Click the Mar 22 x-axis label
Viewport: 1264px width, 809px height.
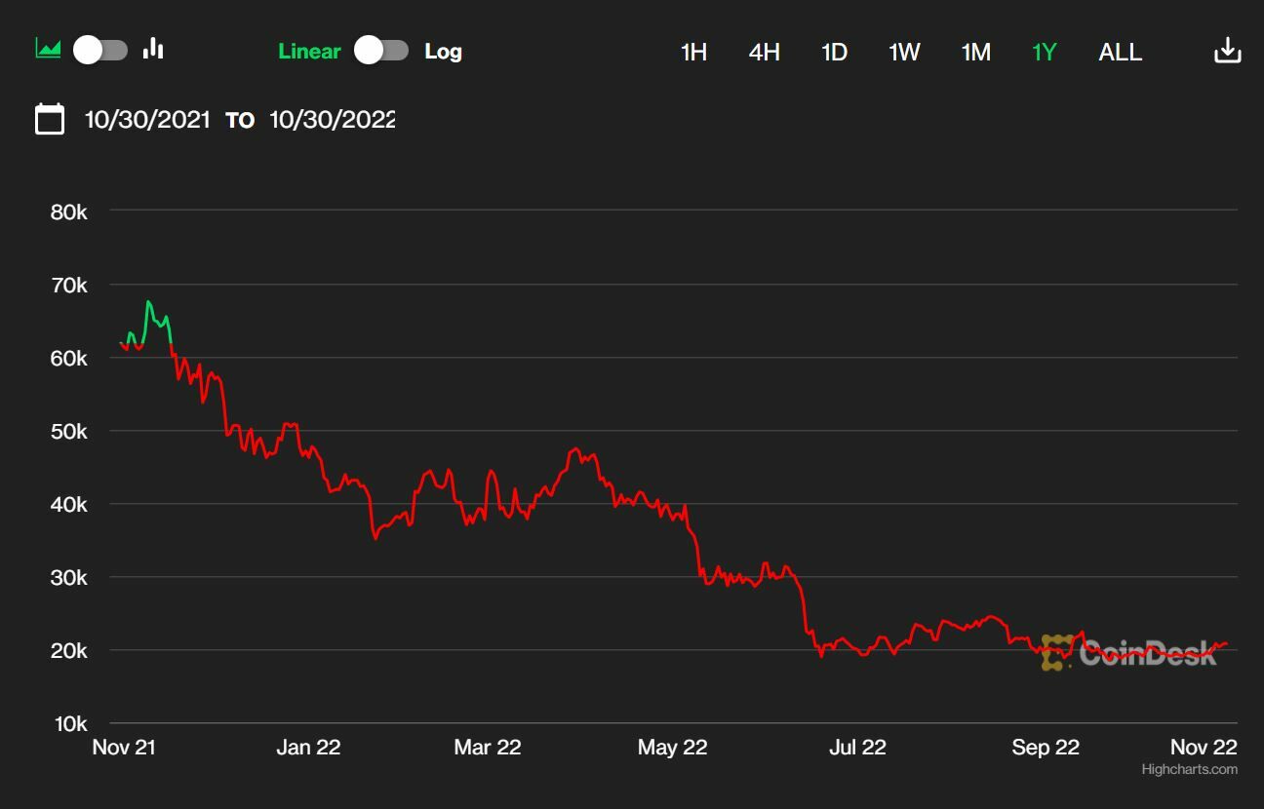488,747
